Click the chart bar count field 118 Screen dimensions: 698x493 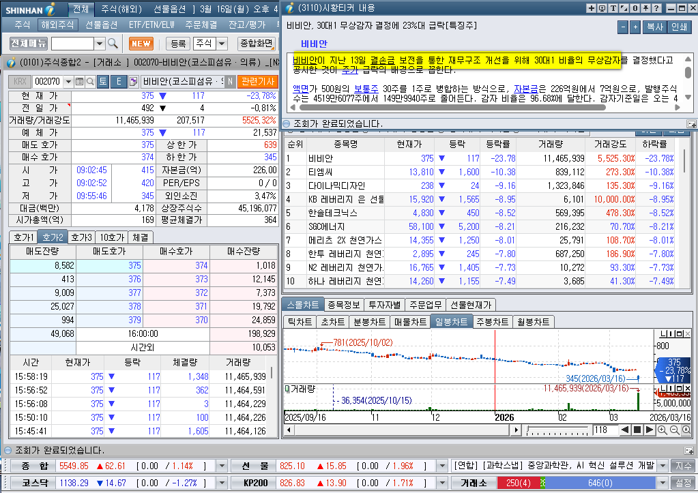[x=604, y=430]
